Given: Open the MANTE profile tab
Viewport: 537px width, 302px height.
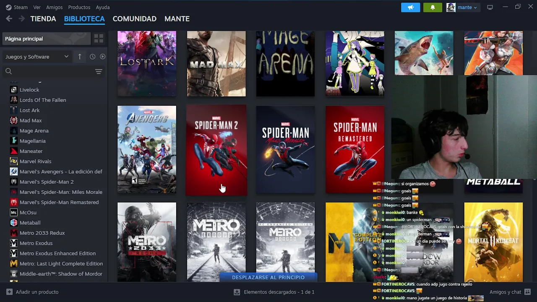Looking at the screenshot, I should pos(177,19).
